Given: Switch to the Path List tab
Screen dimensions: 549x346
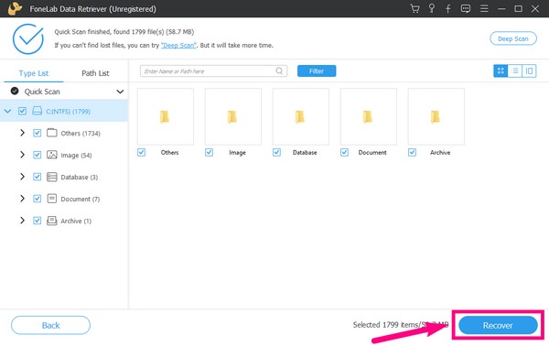Looking at the screenshot, I should (x=95, y=73).
